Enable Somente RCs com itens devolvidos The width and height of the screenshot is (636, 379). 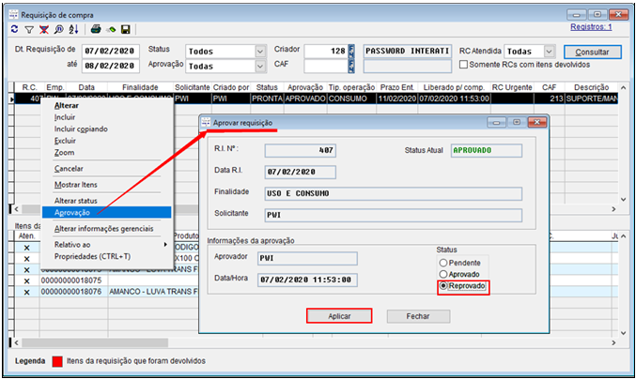[464, 64]
